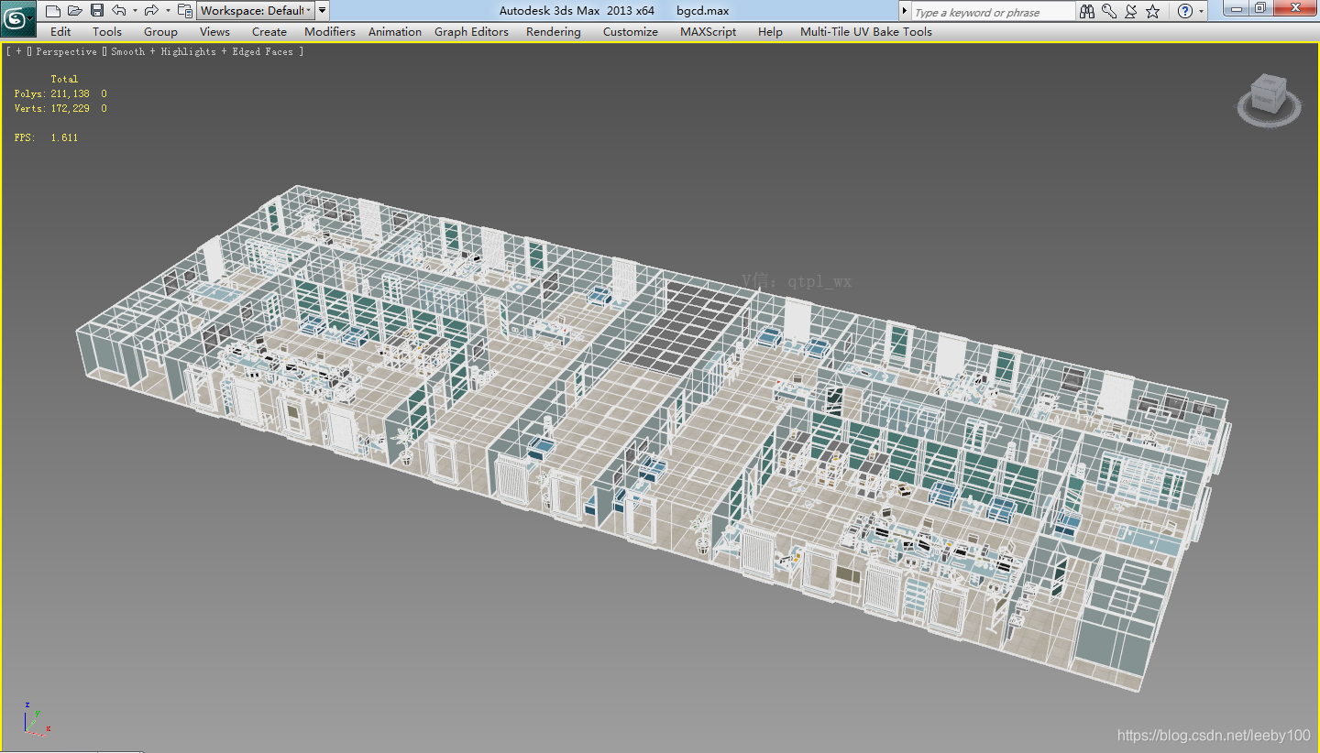Open the Group menu

point(160,31)
